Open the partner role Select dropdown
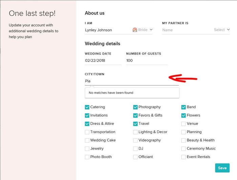Image resolution: width=237 pixels, height=180 pixels. click(x=222, y=30)
